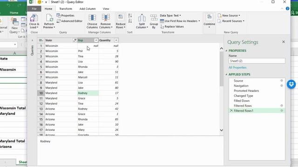Select the Phil cell in row 2
The image size is (298, 167).
(x=88, y=51)
